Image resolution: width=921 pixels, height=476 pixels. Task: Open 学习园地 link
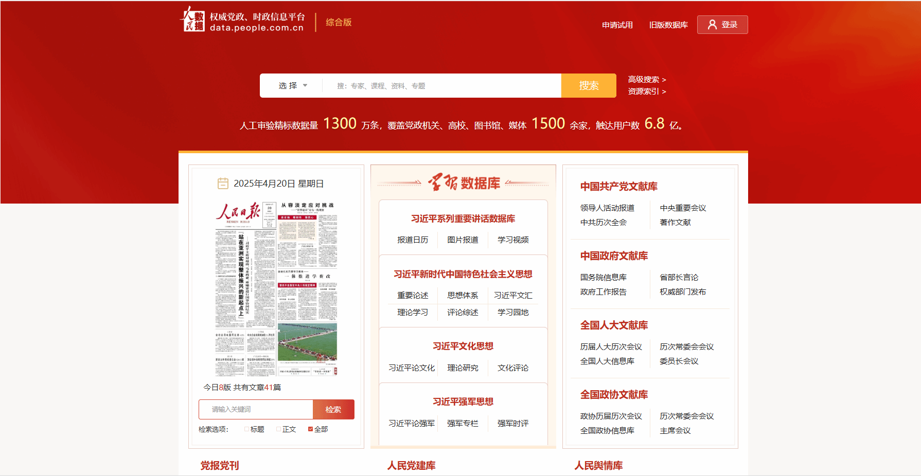[x=513, y=313]
